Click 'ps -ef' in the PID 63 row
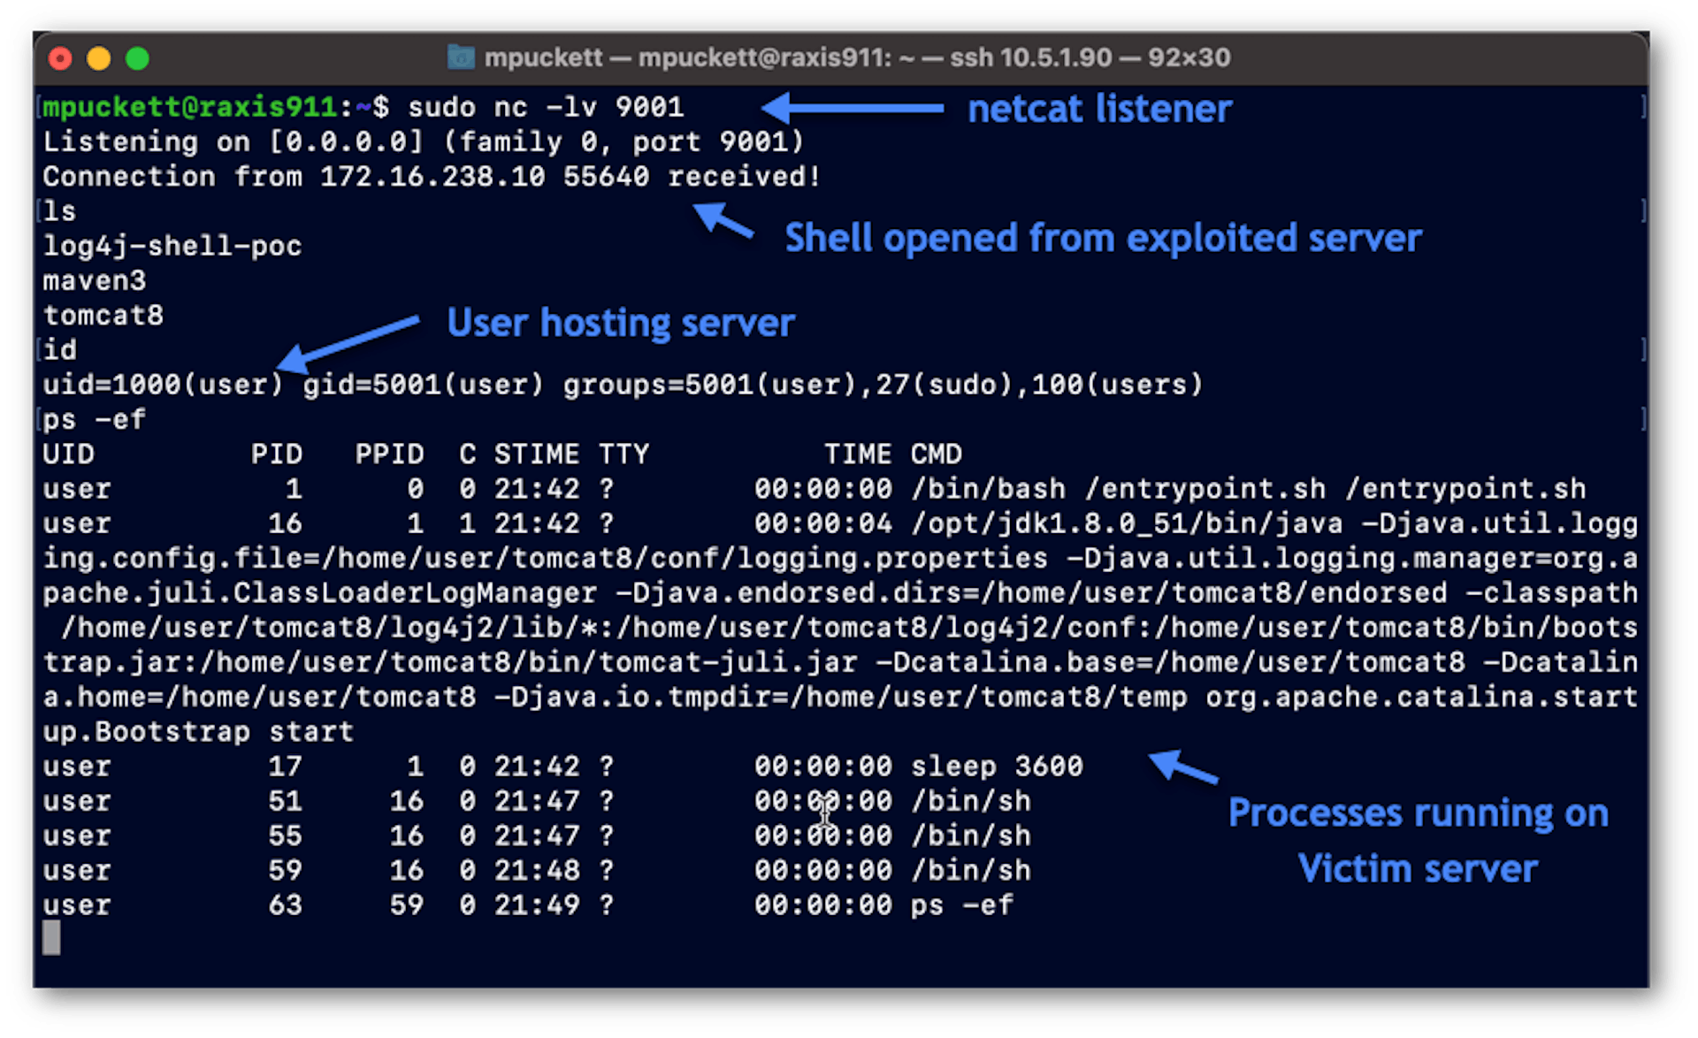The image size is (1698, 1038). [x=962, y=904]
